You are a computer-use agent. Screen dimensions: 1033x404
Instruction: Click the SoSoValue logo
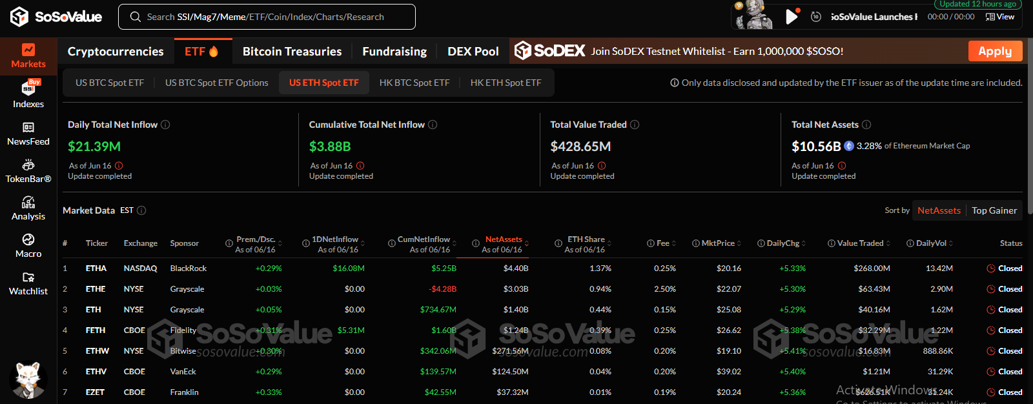pos(56,17)
